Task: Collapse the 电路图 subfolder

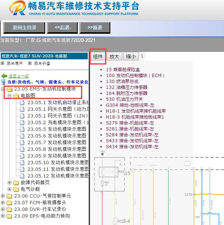Action: click(9, 96)
